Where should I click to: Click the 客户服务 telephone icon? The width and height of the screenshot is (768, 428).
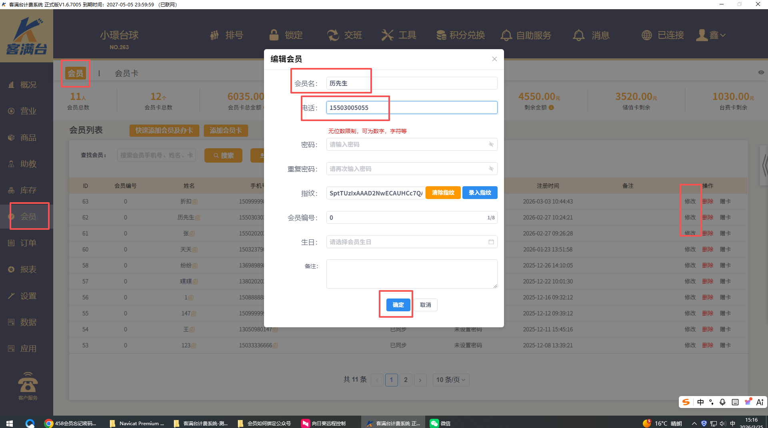tap(28, 383)
